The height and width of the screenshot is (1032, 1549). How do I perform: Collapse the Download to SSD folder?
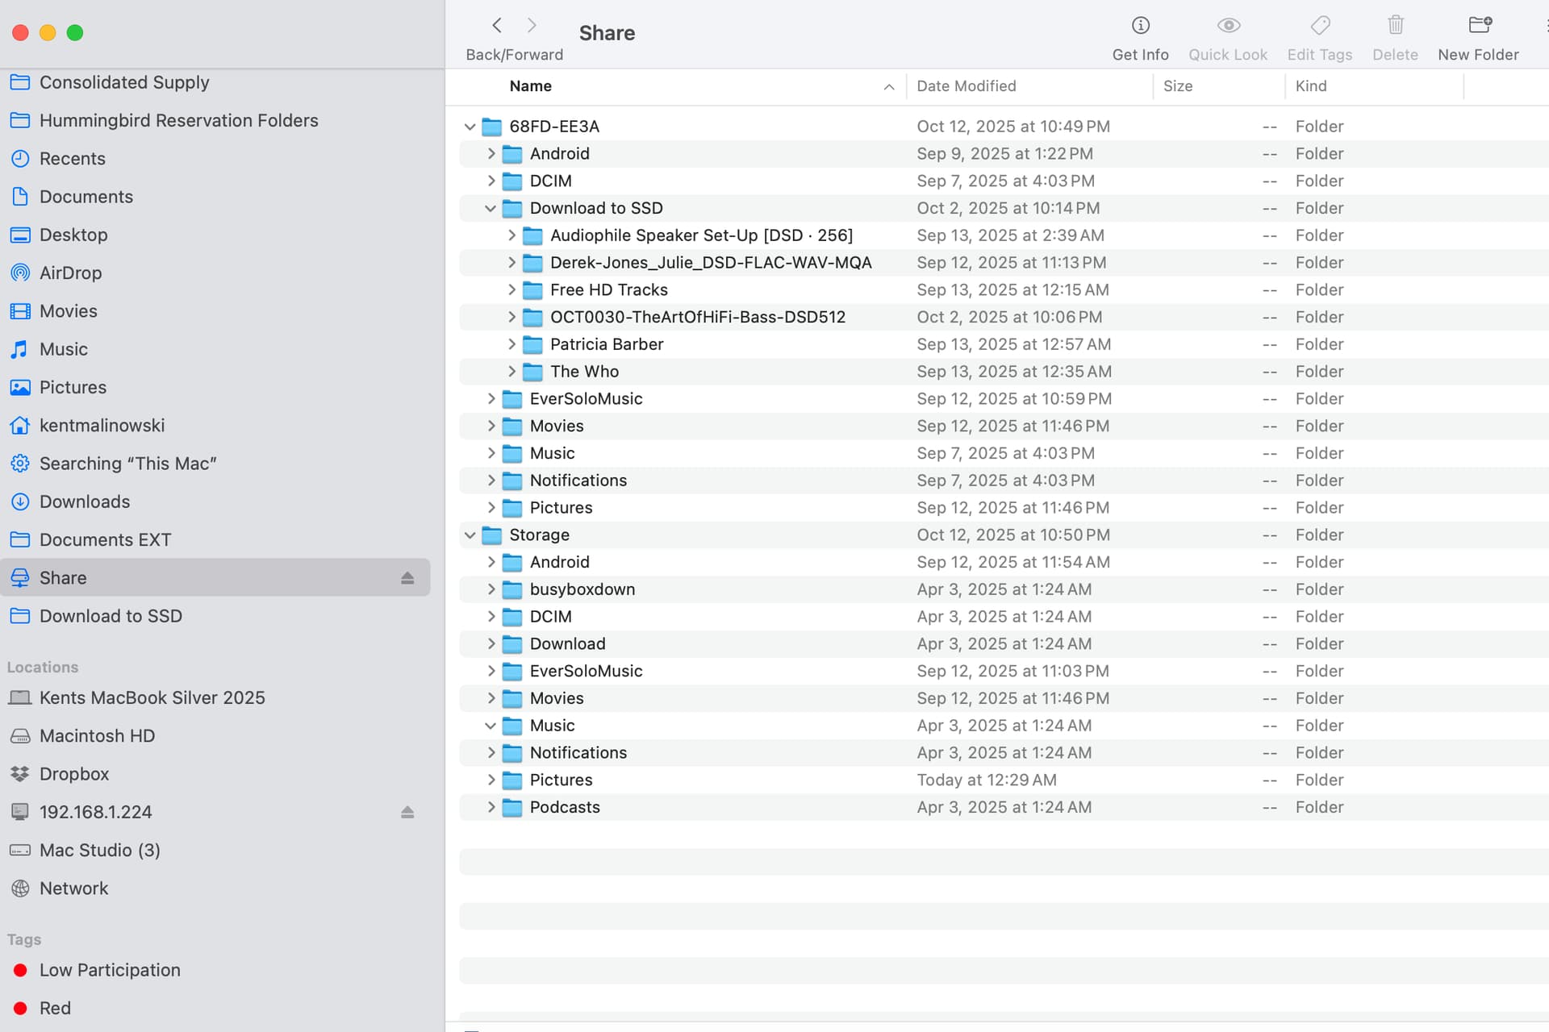[490, 209]
